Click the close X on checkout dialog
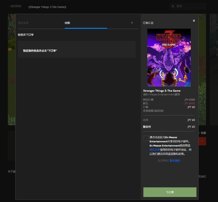The width and height of the screenshot is (218, 202). [x=194, y=21]
